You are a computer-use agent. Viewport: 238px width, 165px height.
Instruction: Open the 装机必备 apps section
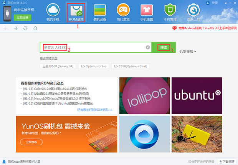click(x=100, y=12)
